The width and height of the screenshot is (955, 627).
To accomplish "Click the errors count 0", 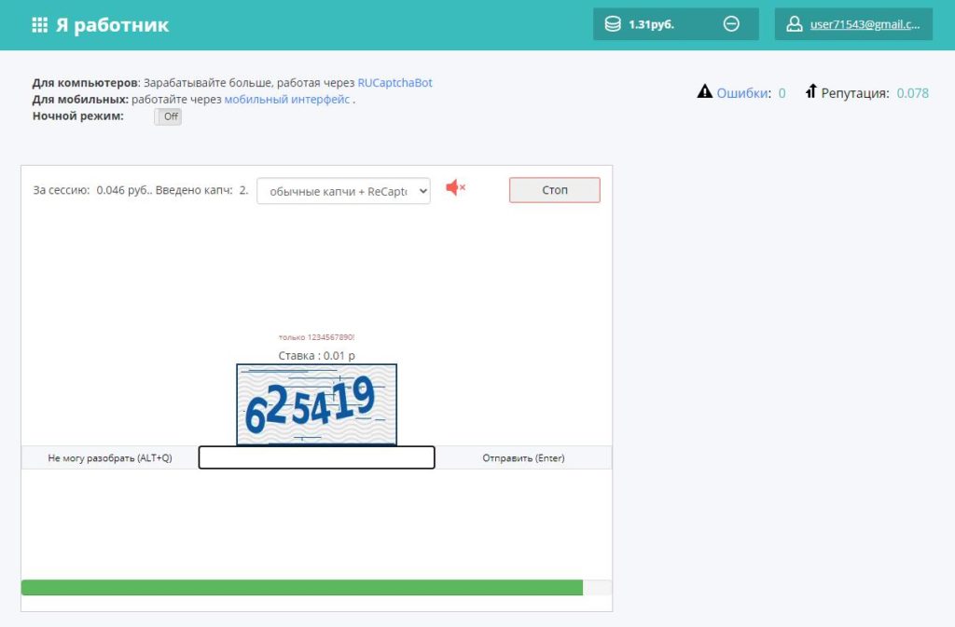I will point(782,93).
